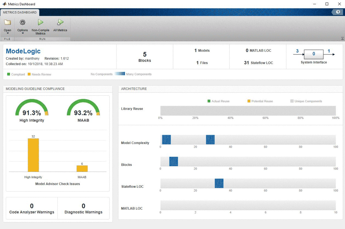
Task: Run Non-Compile Metrics play icon
Action: point(41,23)
